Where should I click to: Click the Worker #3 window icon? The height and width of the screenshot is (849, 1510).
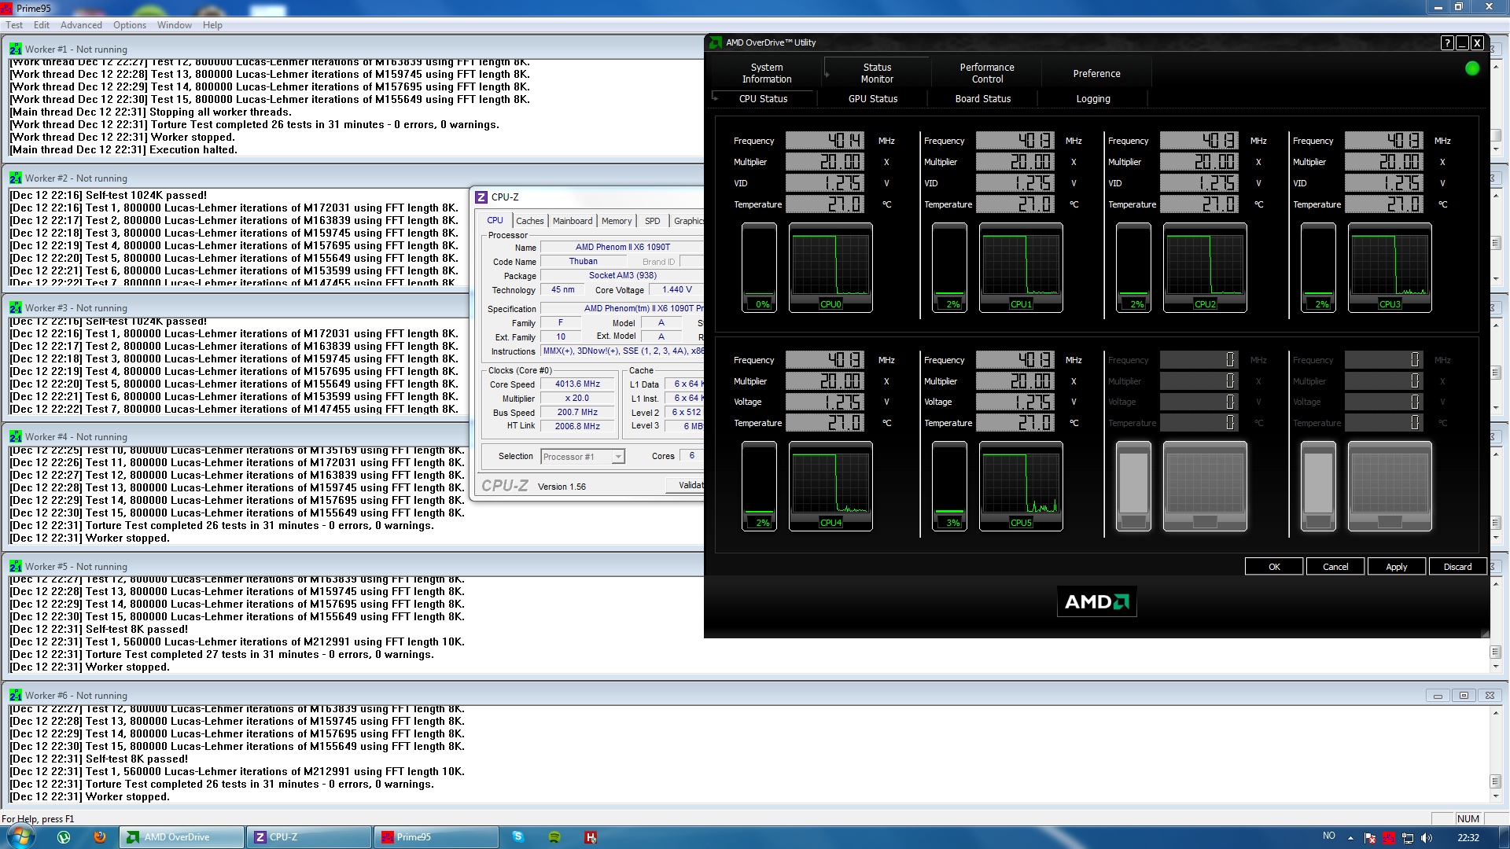point(16,307)
